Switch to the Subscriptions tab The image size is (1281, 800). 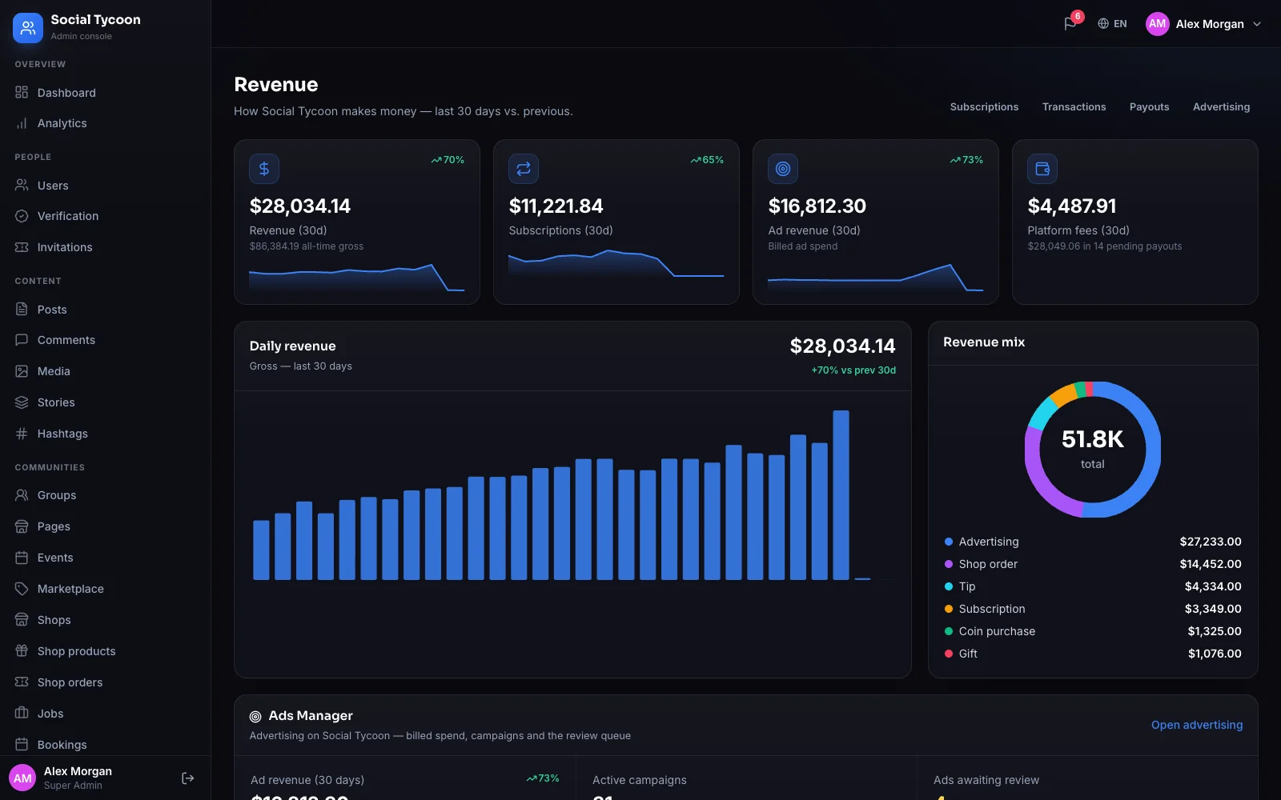(984, 107)
